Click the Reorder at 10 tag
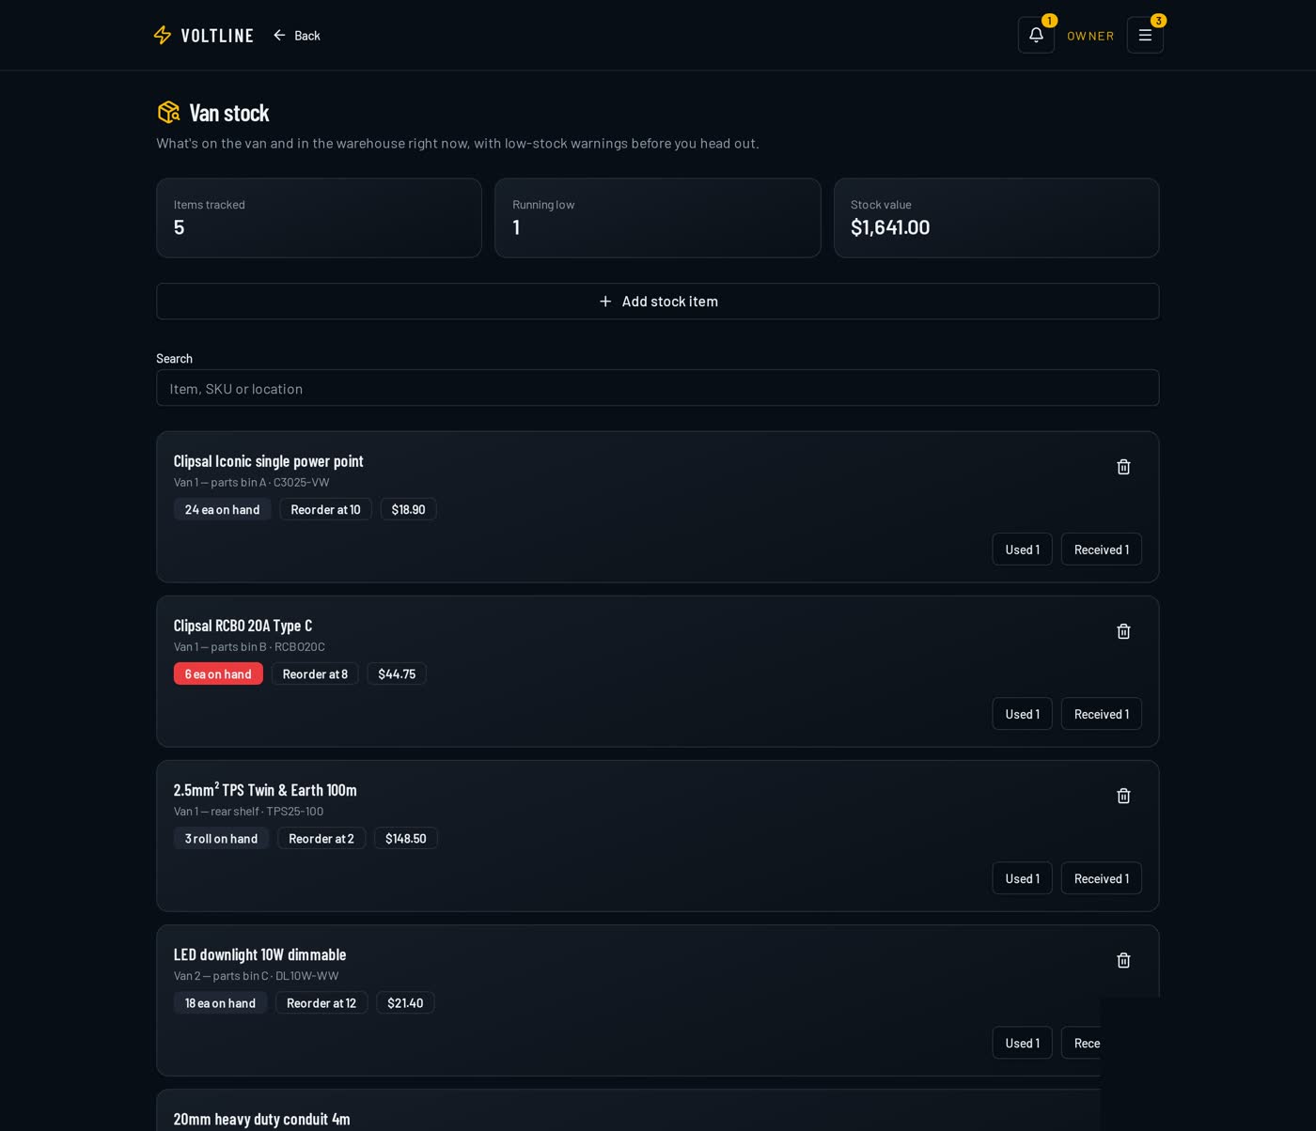1316x1131 pixels. coord(325,509)
